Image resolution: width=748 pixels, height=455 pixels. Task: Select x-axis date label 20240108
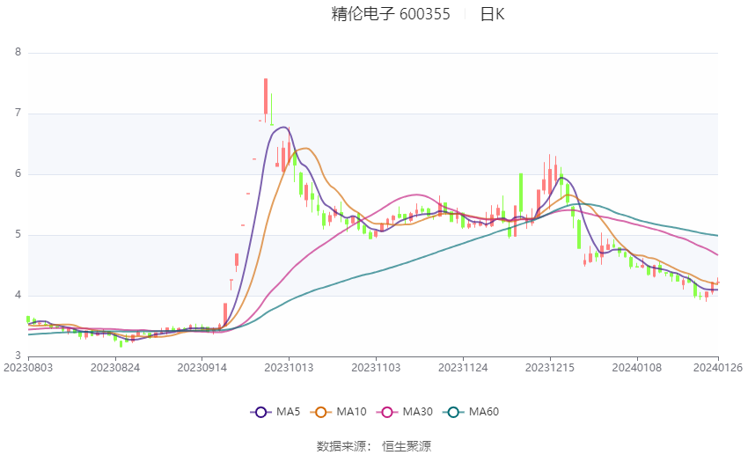[x=637, y=368]
